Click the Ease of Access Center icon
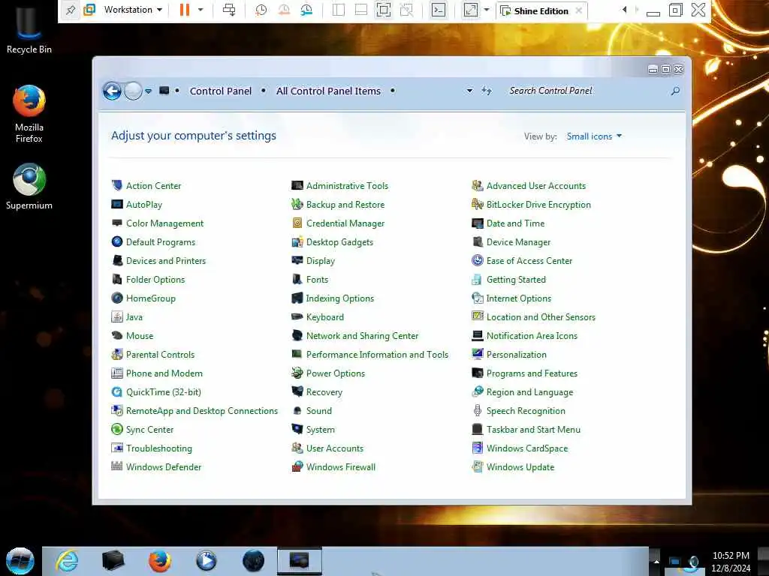This screenshot has height=576, width=769. point(477,260)
